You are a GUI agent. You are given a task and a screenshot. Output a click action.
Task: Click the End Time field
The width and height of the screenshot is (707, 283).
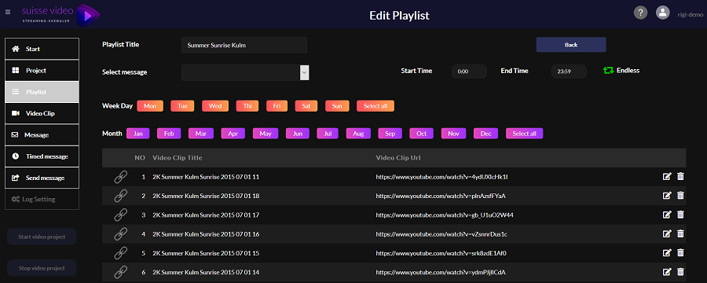coord(569,72)
